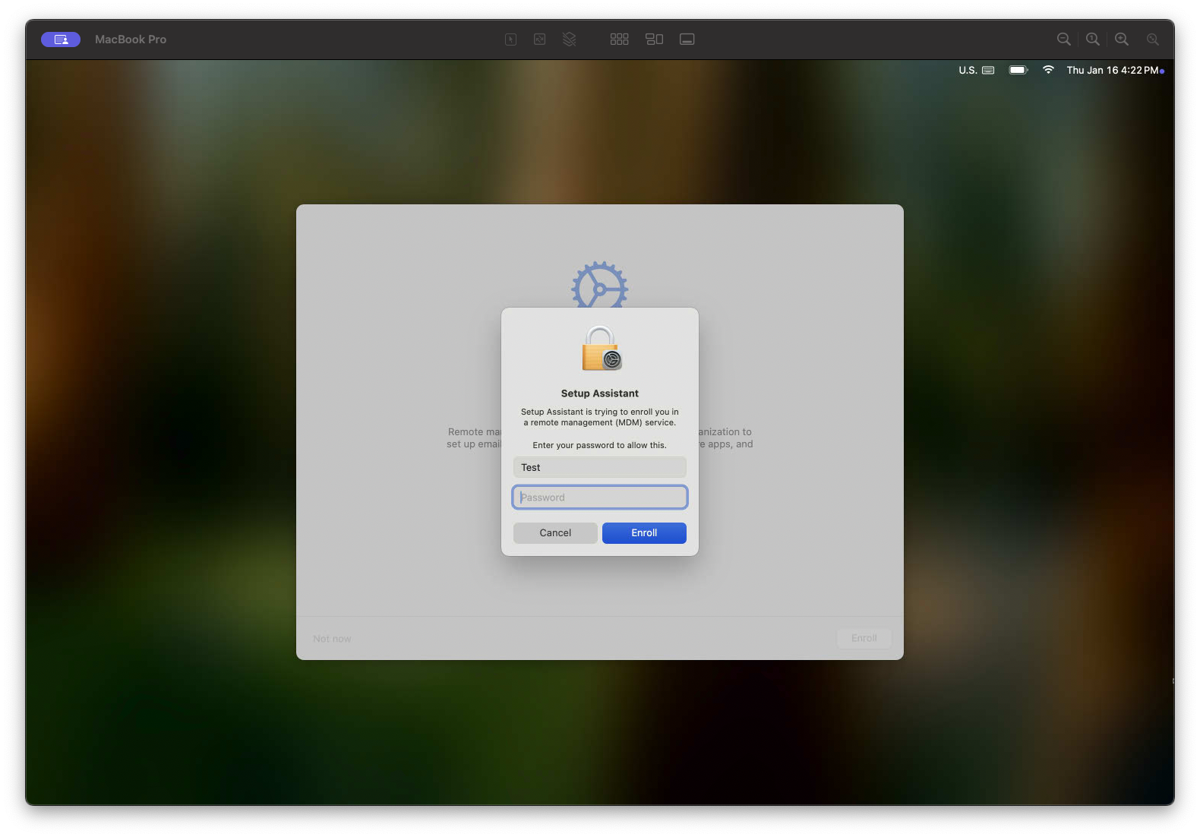Cancel the Setup Assistant password prompt
This screenshot has height=837, width=1200.
(555, 533)
